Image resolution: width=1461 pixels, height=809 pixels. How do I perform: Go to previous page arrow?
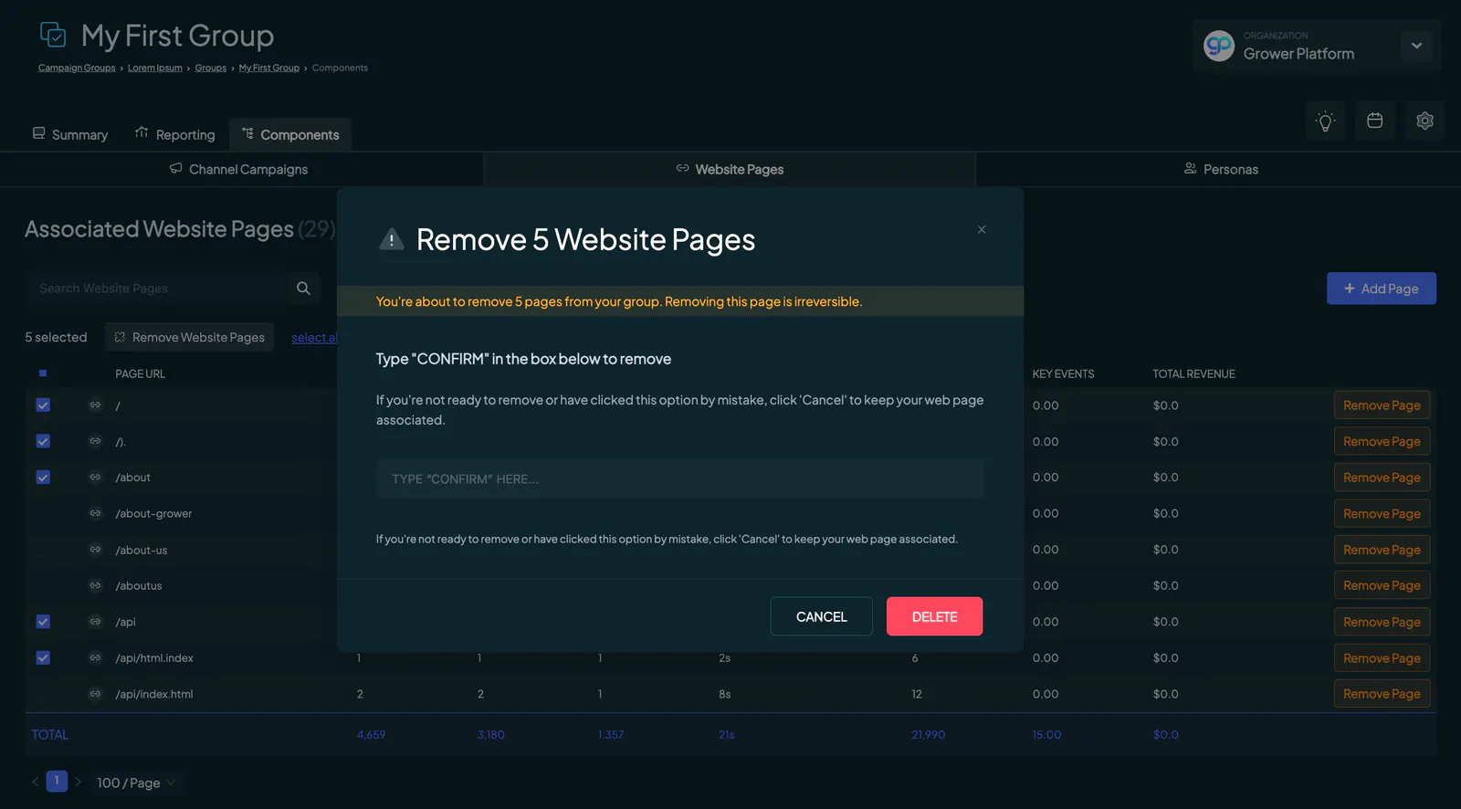click(x=35, y=782)
